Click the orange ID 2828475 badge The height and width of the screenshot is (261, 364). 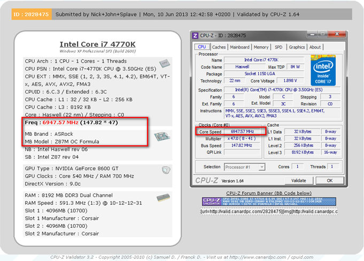tap(32, 14)
